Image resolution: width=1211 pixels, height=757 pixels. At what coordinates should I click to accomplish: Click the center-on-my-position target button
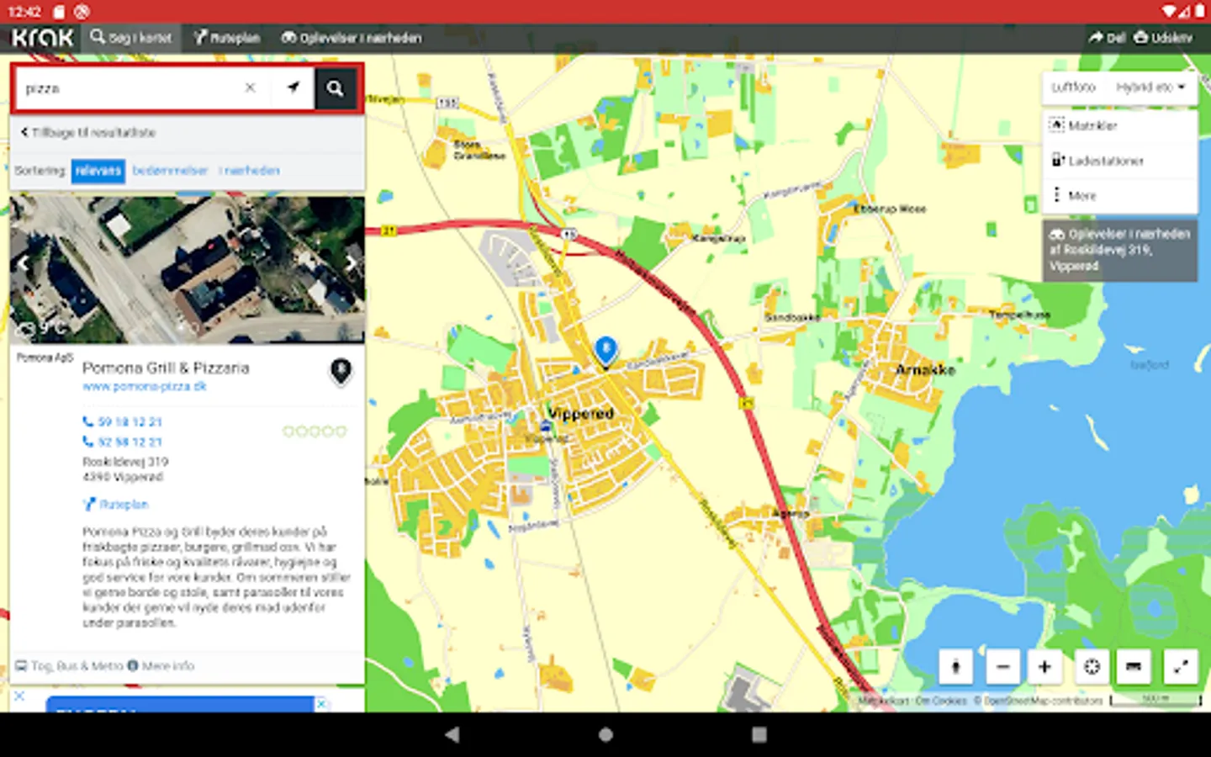click(1092, 667)
